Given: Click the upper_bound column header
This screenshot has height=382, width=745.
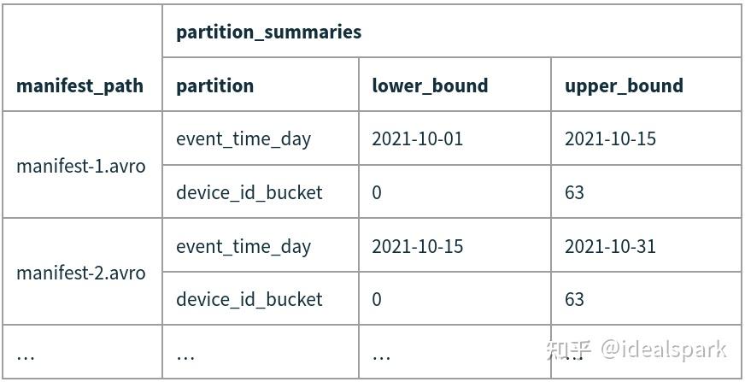Looking at the screenshot, I should [624, 85].
